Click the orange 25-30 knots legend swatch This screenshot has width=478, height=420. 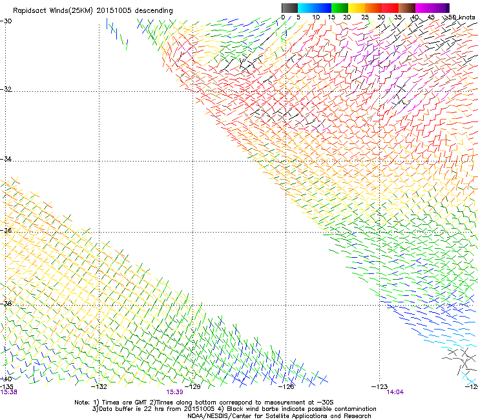[373, 8]
